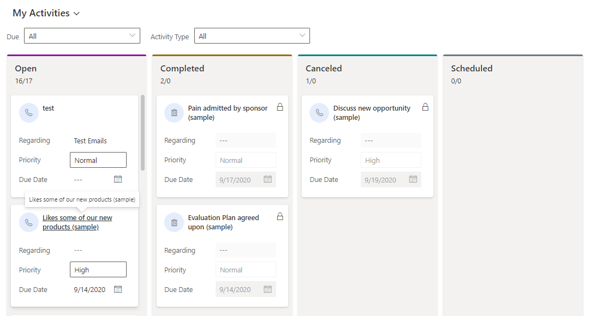Select the Scheduled column header
Screen dimensions: 590x316
point(472,69)
